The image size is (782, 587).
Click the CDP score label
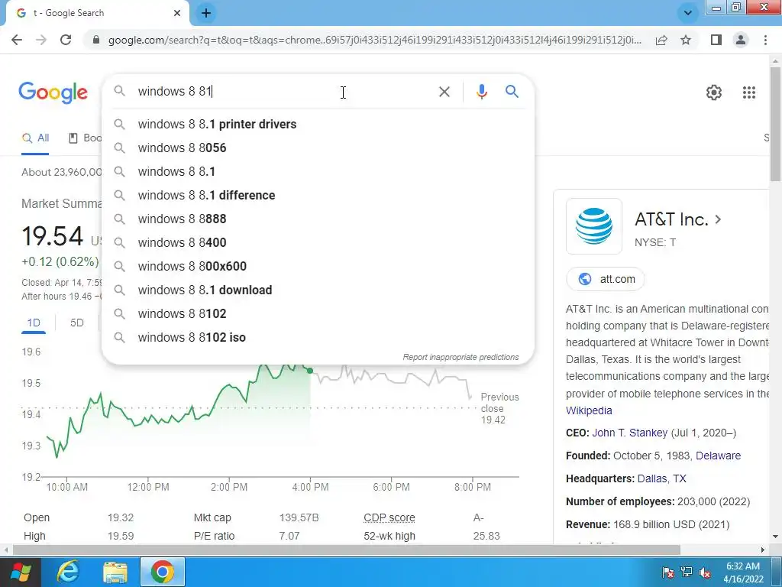coord(389,518)
